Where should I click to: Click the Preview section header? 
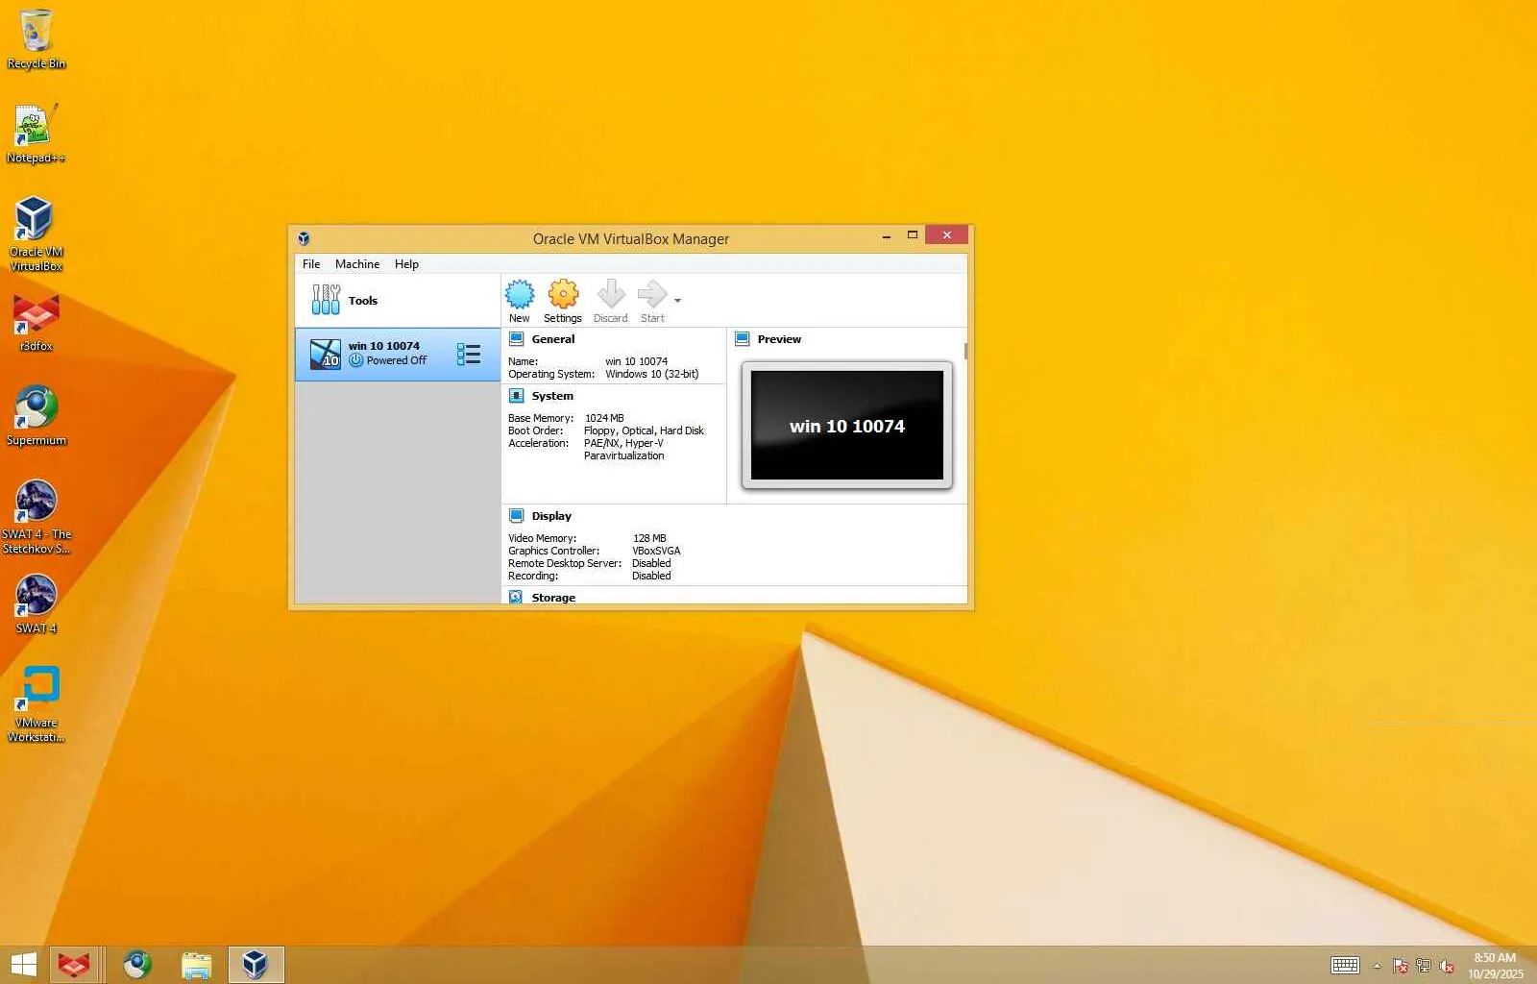pyautogui.click(x=779, y=339)
